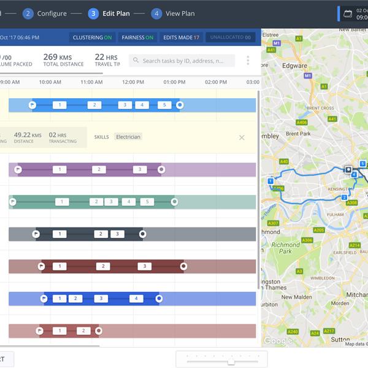Open step 4 View Plan
The image size is (368, 368).
point(173,13)
